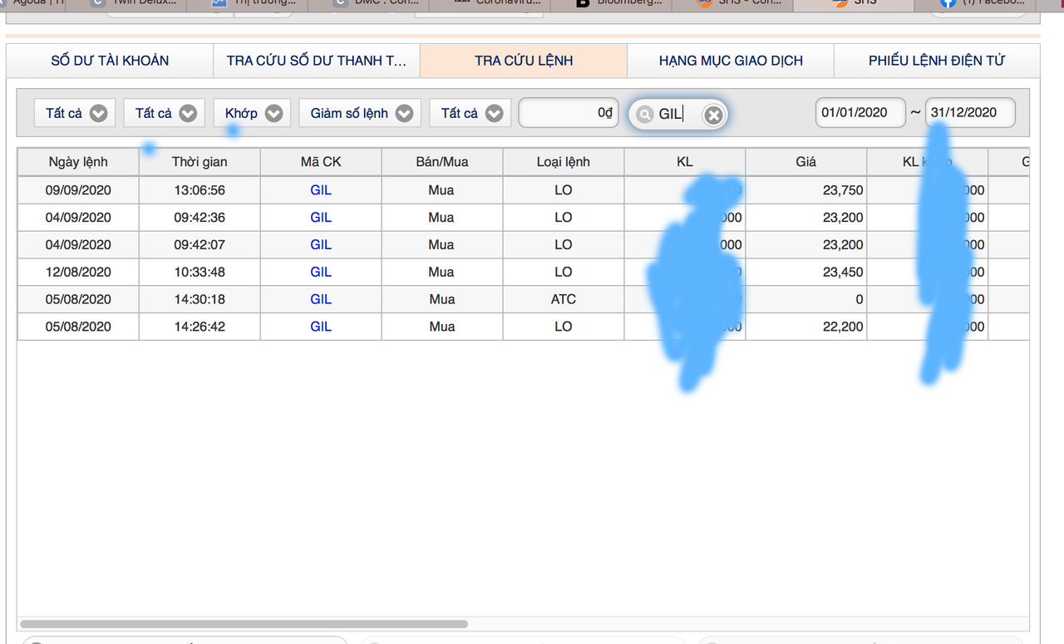The image size is (1064, 644).
Task: Click the 09:42:07 time cell
Action: [199, 245]
